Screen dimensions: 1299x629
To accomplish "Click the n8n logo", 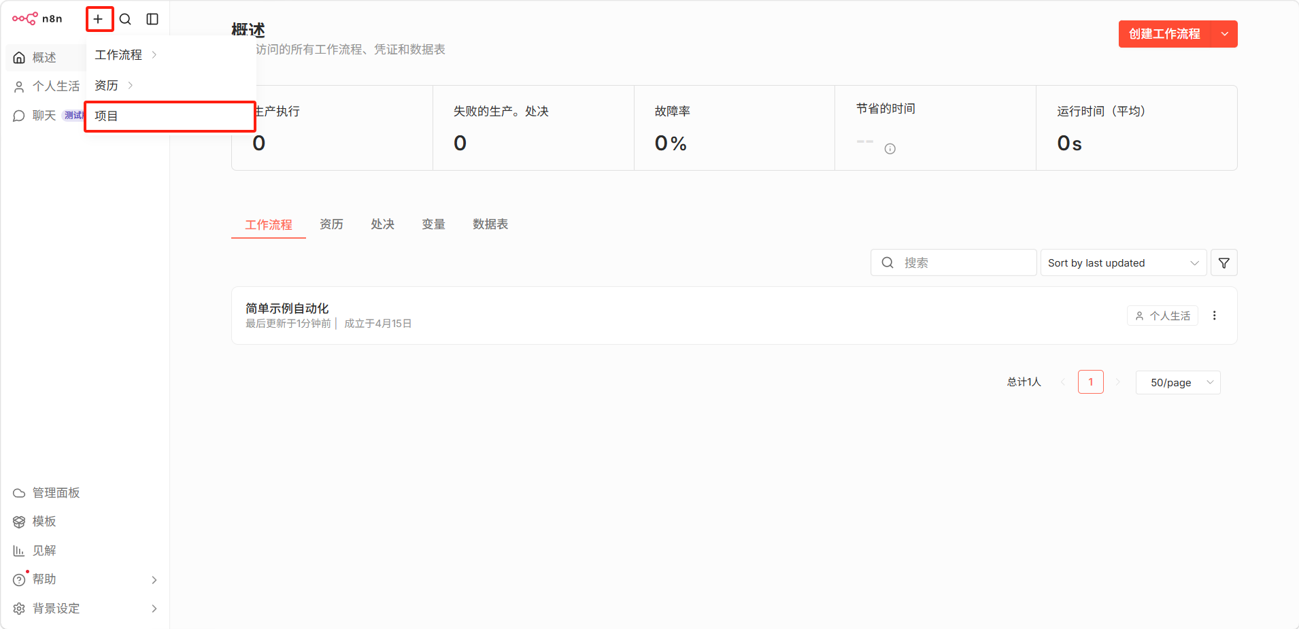I will pos(37,19).
